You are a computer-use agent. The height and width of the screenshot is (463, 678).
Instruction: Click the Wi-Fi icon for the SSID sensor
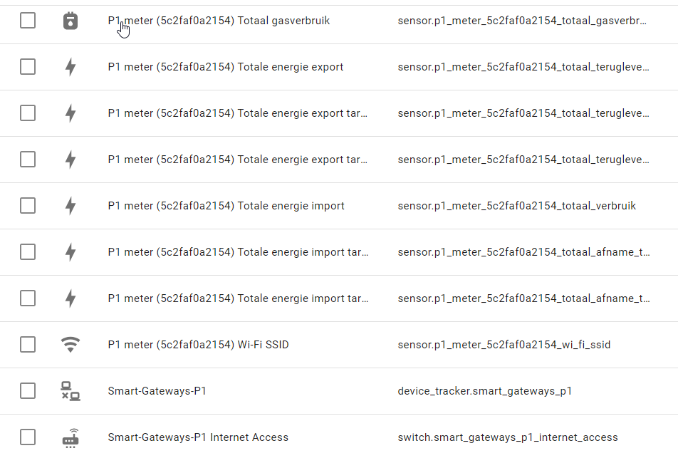70,345
